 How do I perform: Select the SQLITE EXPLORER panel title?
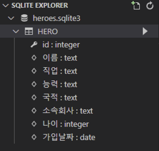[40, 5]
